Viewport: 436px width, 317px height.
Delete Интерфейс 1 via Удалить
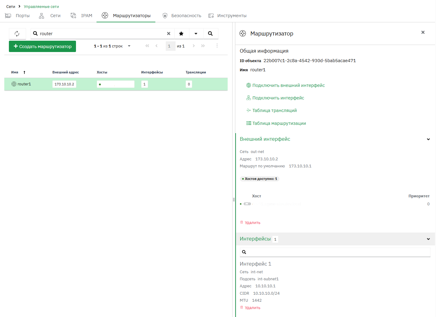pos(250,308)
